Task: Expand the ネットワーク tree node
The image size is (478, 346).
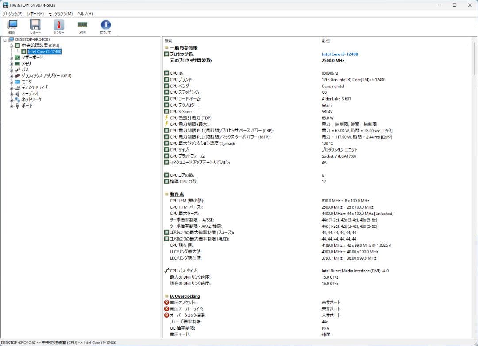Action: 11,100
